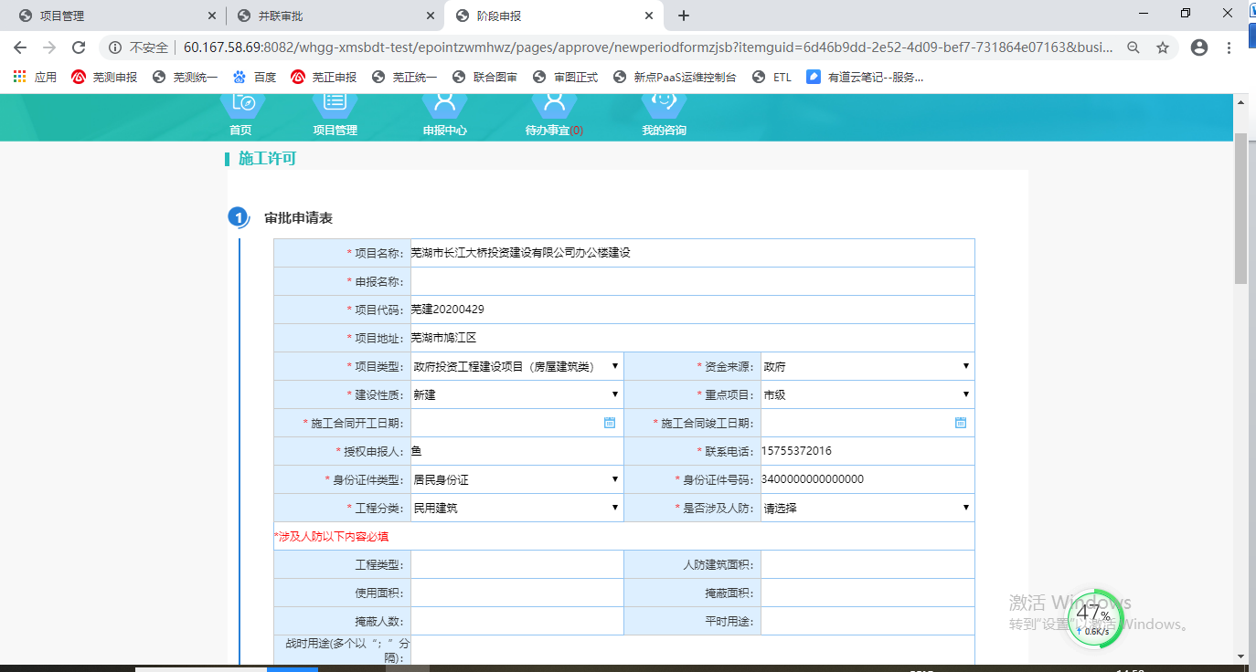Open 我的咨询 navigation icon

[664, 106]
